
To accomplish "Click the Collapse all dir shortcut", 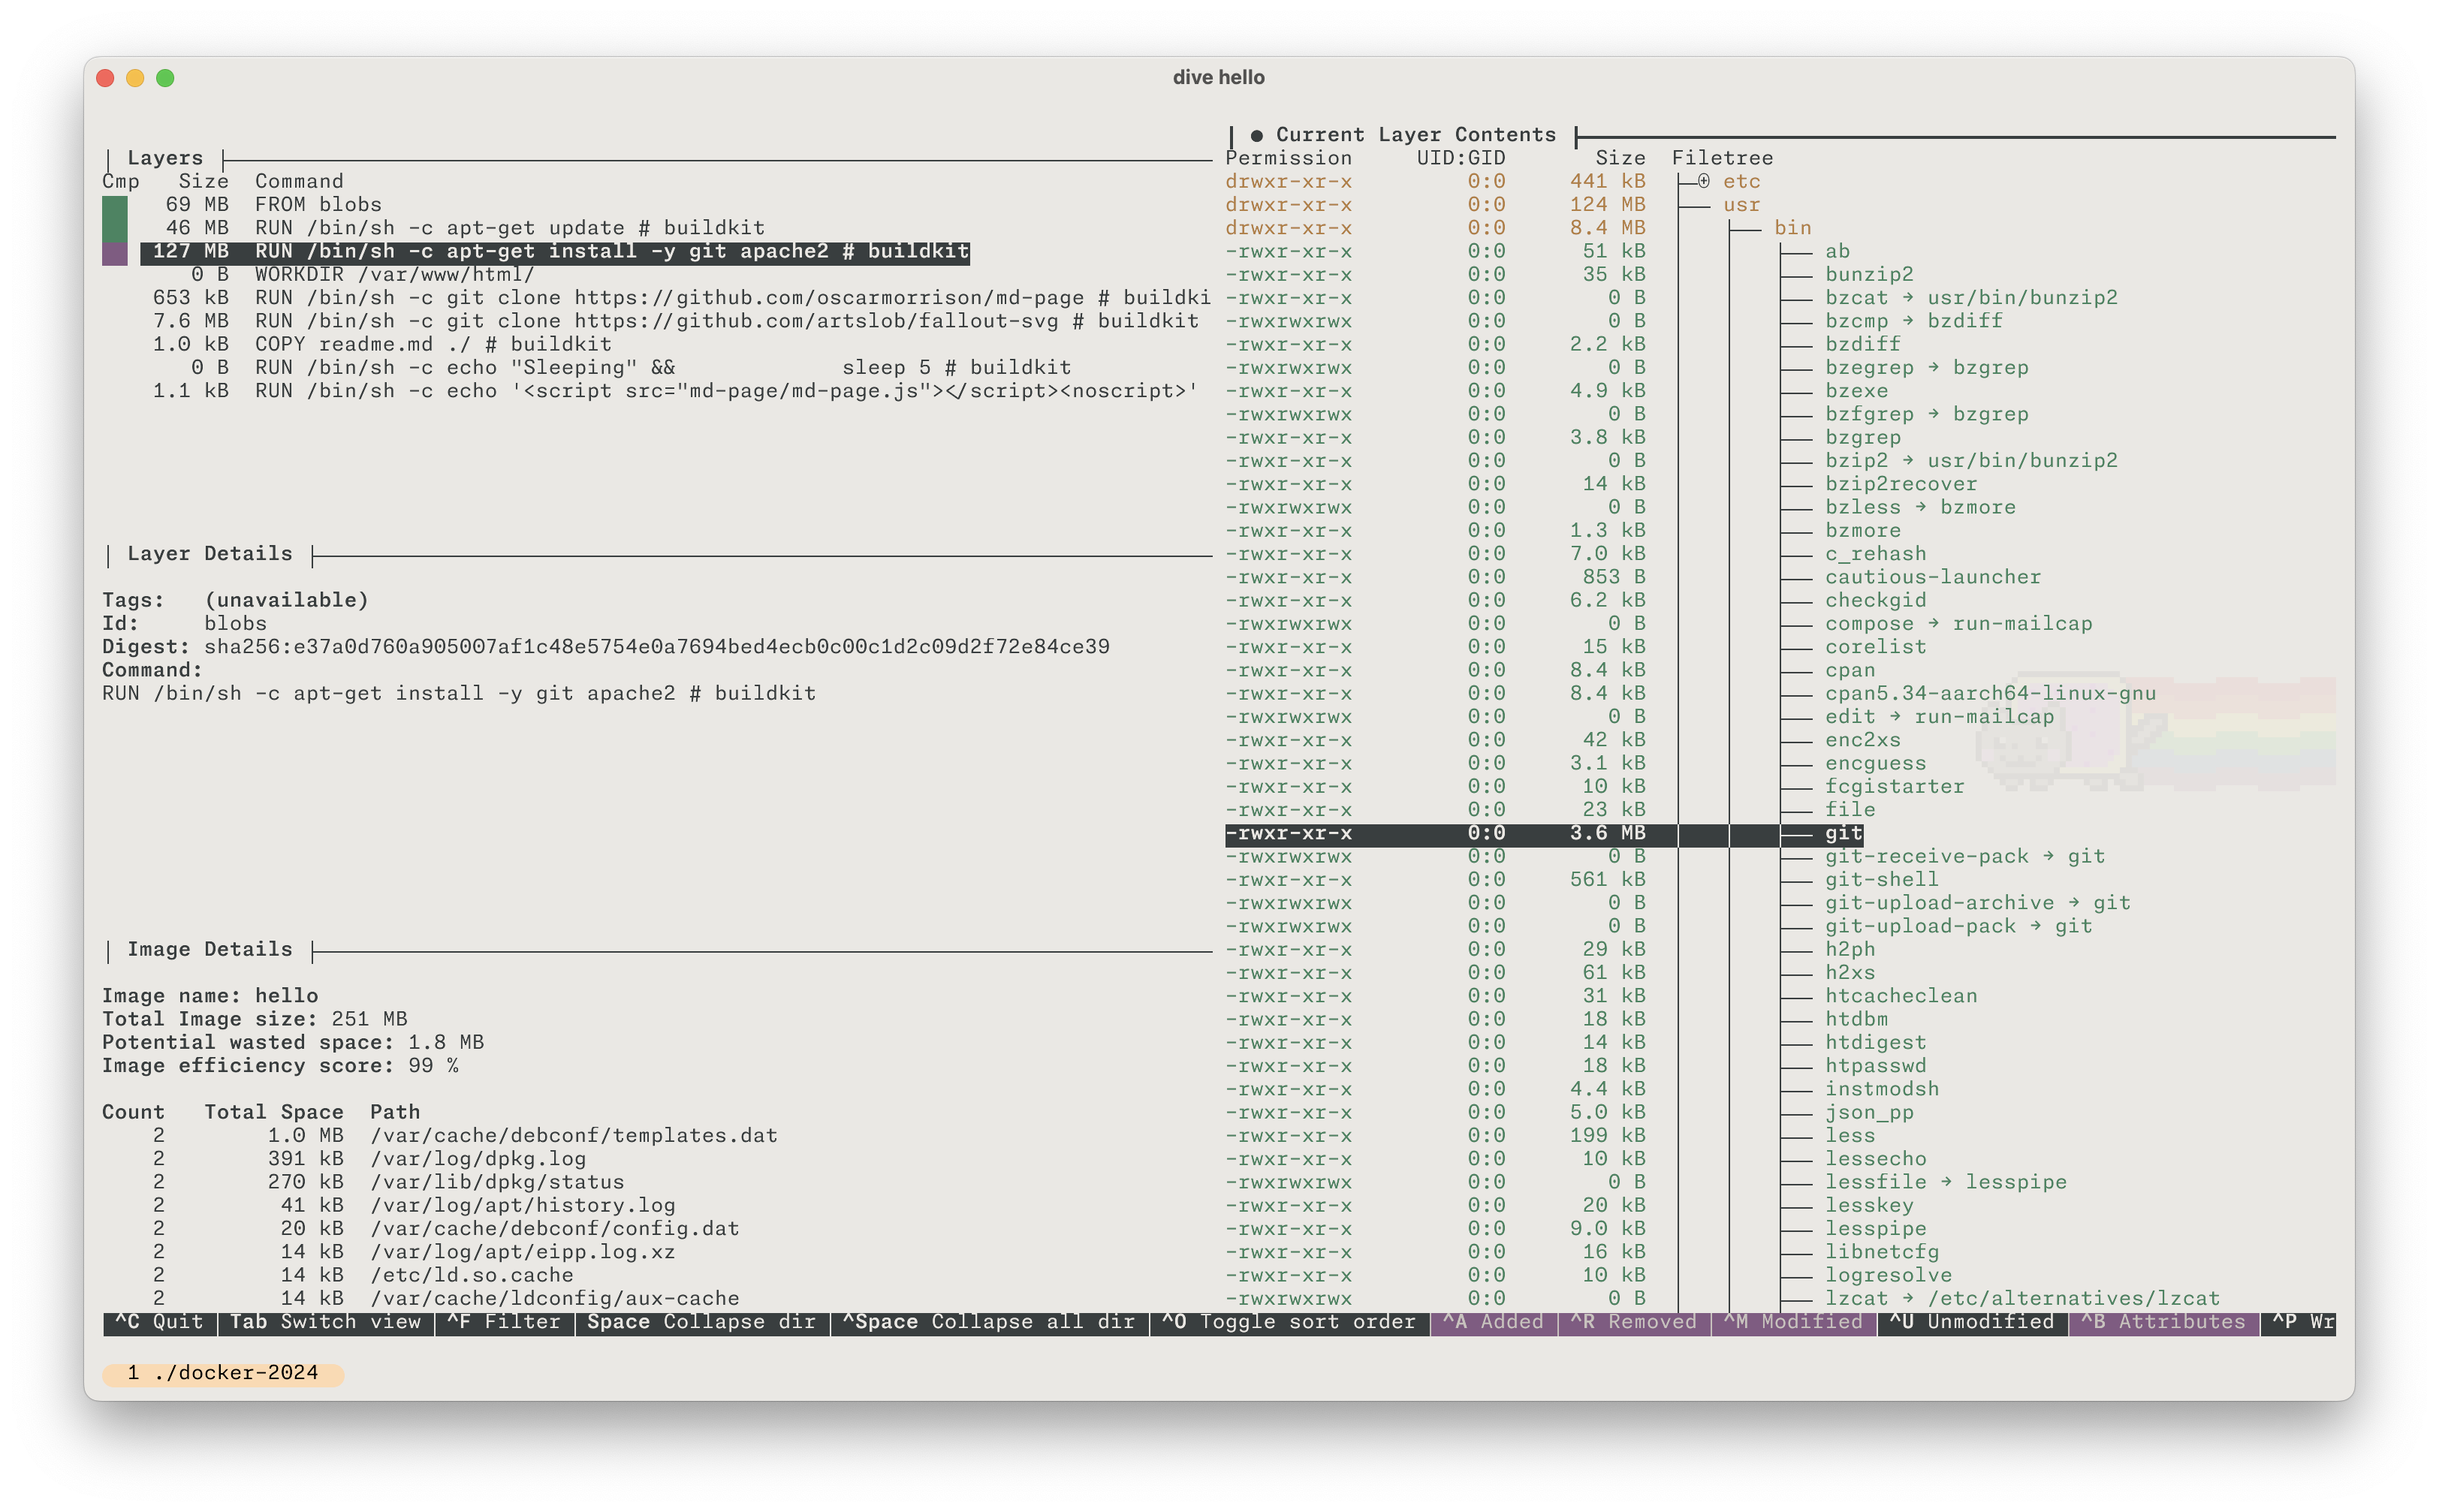I will (x=989, y=1322).
